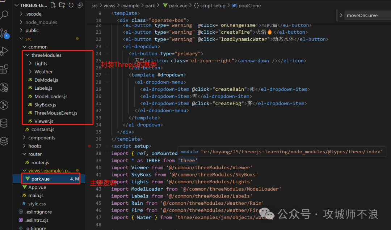391x230 pixels.
Task: Click createFog handler on line 31
Action: [228, 103]
